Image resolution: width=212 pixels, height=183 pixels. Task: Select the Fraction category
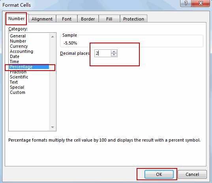[x=29, y=72]
